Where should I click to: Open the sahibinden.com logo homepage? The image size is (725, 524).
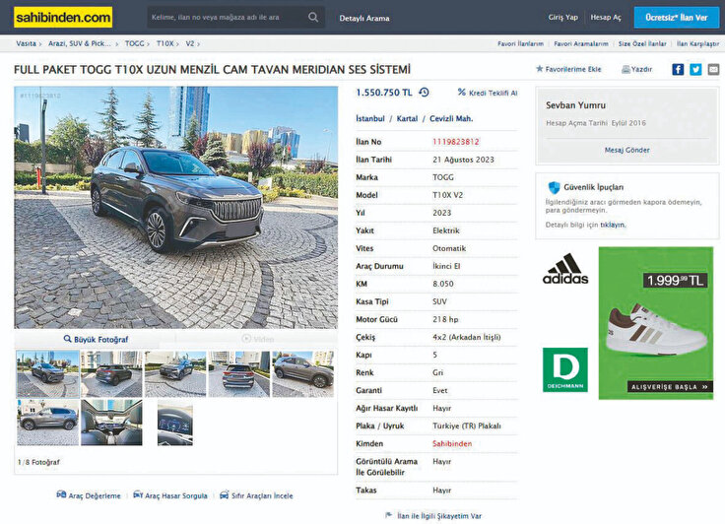[x=63, y=18]
